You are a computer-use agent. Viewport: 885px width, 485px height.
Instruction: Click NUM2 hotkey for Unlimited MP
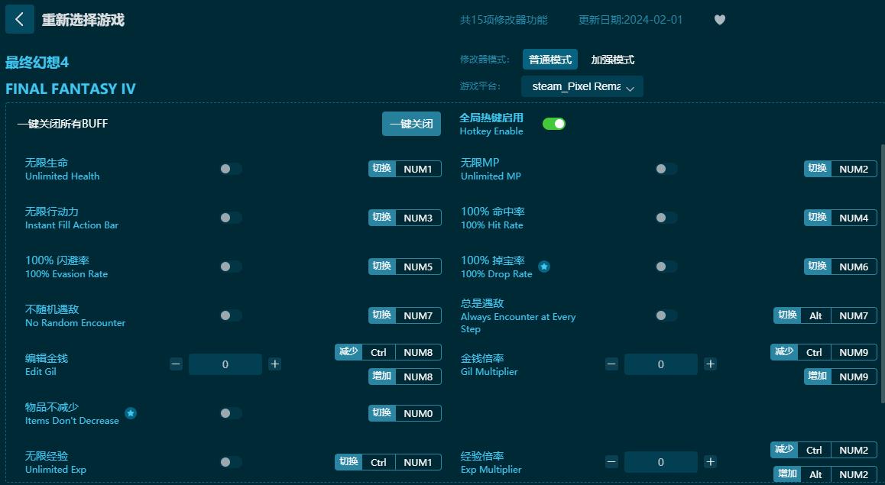coord(854,170)
